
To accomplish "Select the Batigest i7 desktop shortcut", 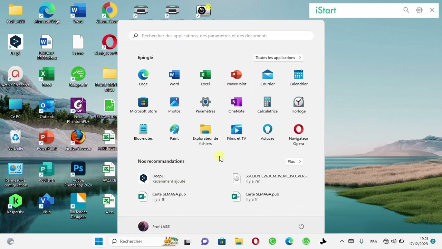I will click(78, 77).
